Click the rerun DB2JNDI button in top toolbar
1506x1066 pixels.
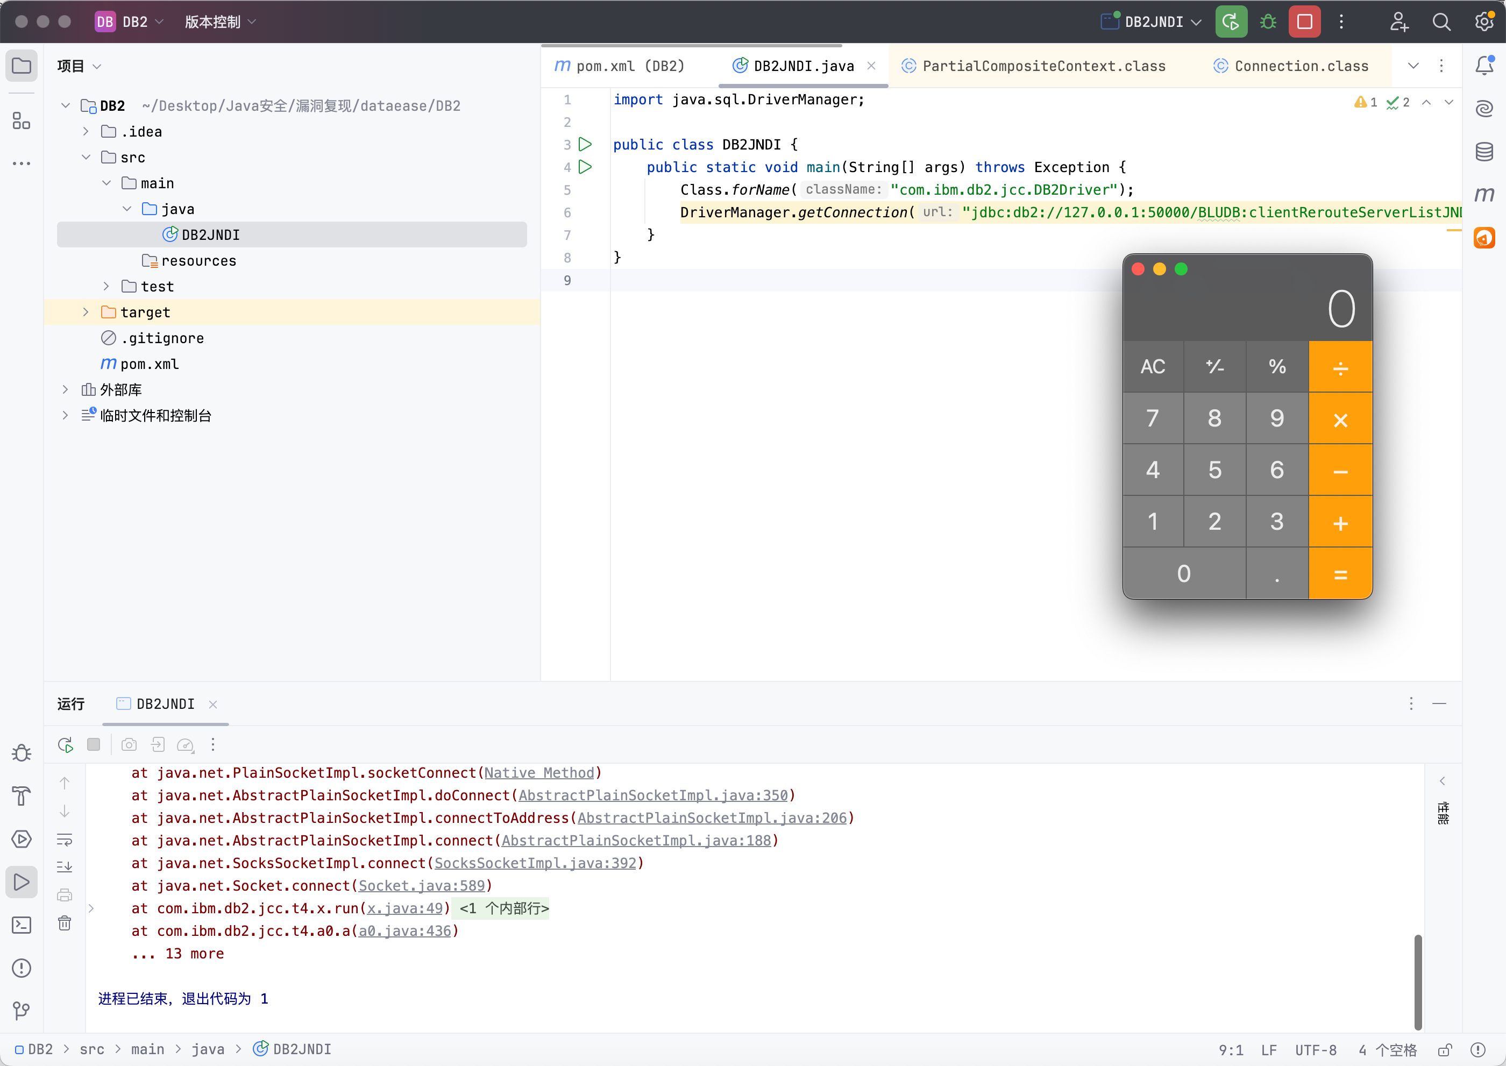coord(1231,22)
